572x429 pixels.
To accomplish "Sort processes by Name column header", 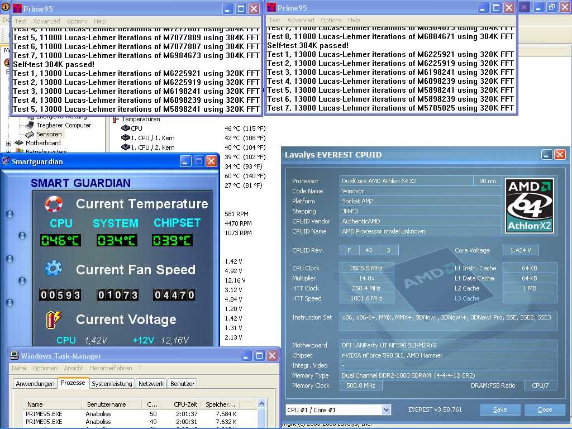I will [52, 404].
